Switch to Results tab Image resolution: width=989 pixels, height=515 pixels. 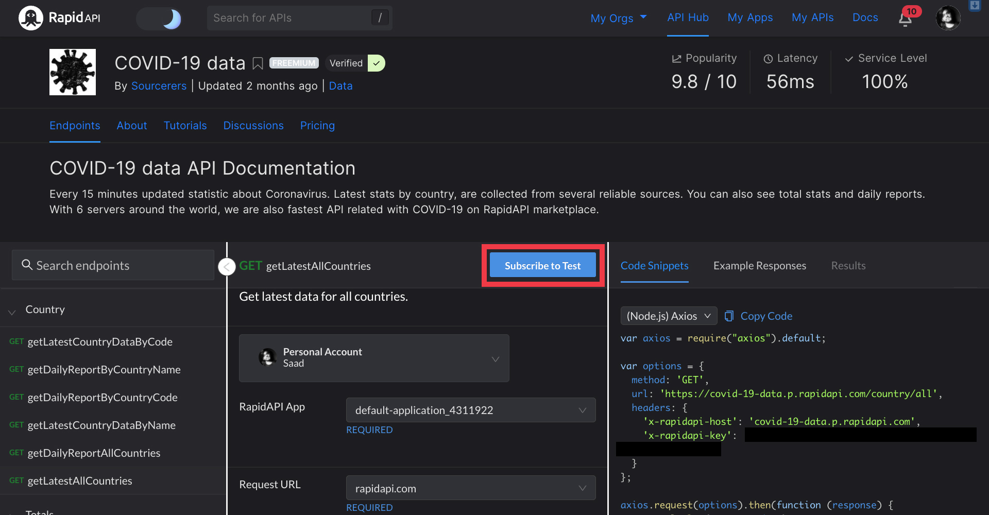(848, 266)
